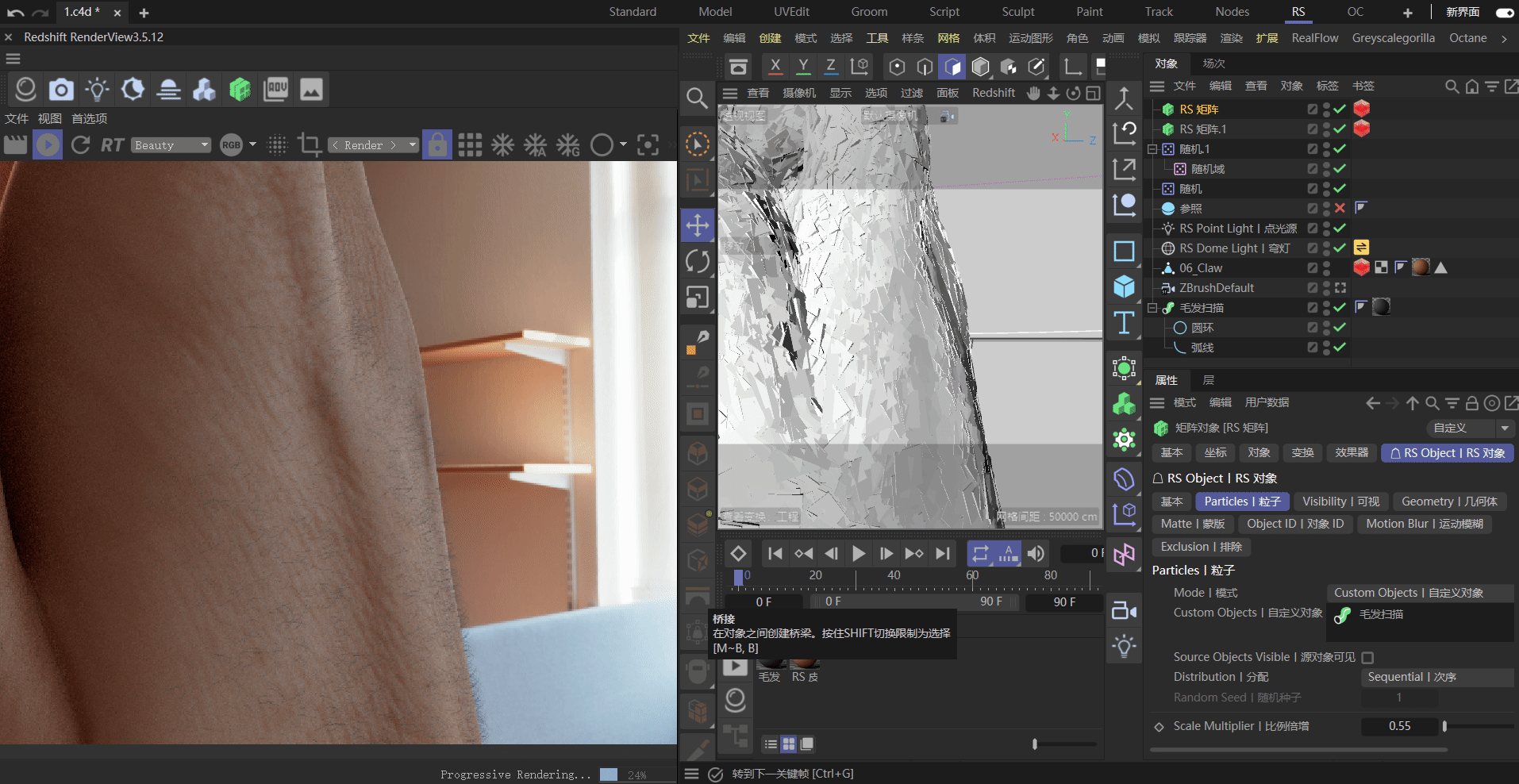Screen dimensions: 1519x784
Task: Take a snapshot with camera icon in RenderView
Action: click(61, 90)
